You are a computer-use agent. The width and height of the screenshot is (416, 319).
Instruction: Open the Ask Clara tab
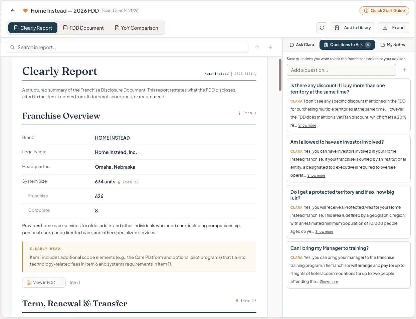(x=302, y=45)
